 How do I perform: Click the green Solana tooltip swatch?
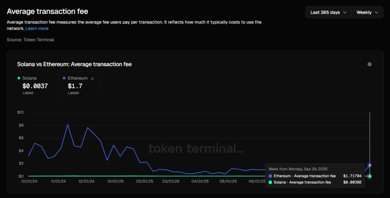pyautogui.click(x=270, y=182)
